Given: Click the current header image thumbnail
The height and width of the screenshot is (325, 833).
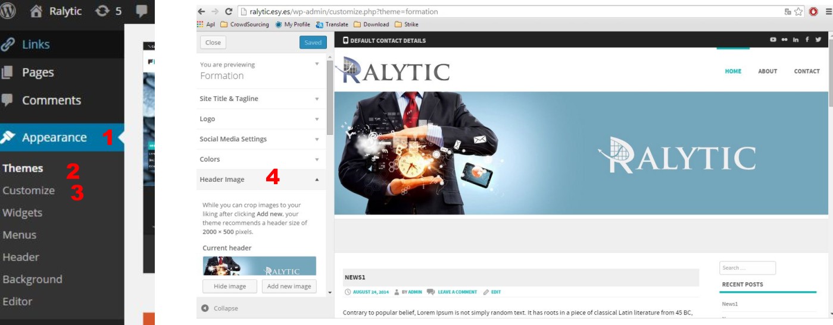Looking at the screenshot, I should tap(259, 266).
